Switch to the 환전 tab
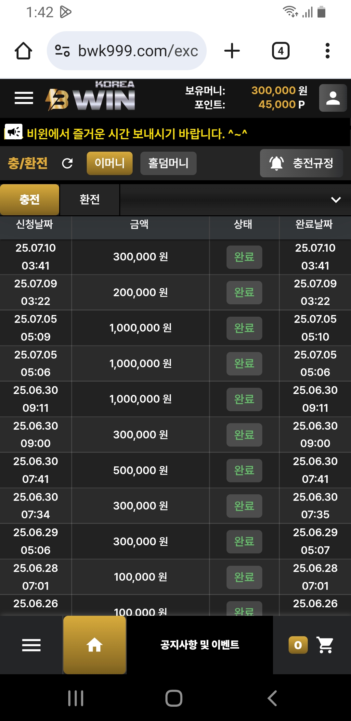 (x=90, y=199)
